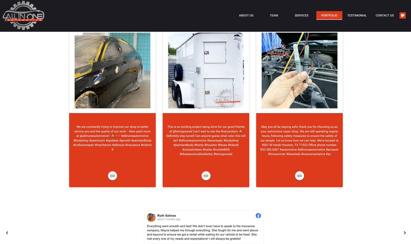Click the Ruth Salinas reviewer name
Viewport: 411px width, 244px height.
167,216
